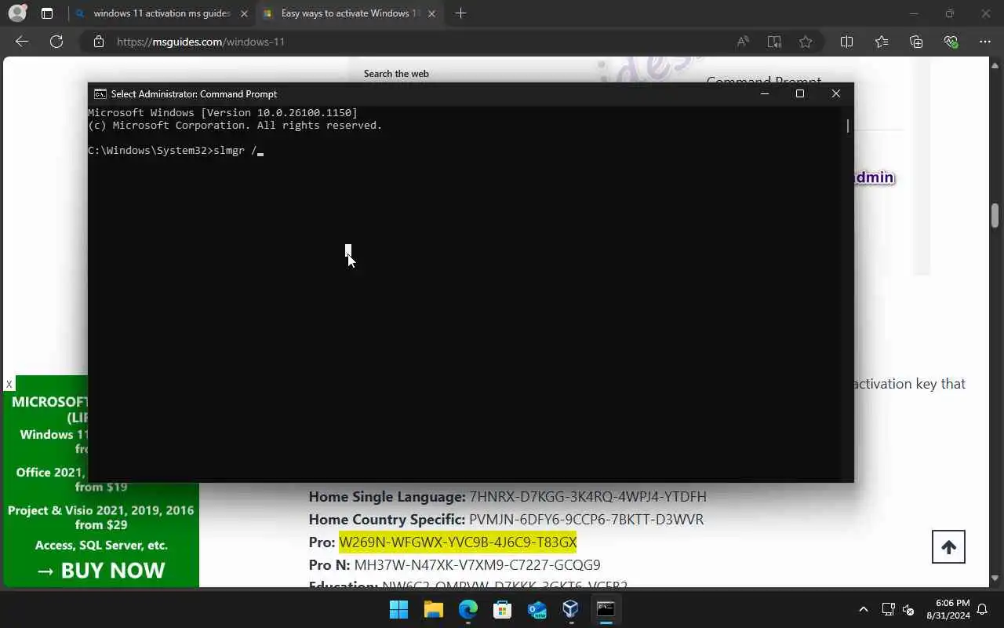Click the Command Prompt command line
This screenshot has width=1004, height=628.
176,150
